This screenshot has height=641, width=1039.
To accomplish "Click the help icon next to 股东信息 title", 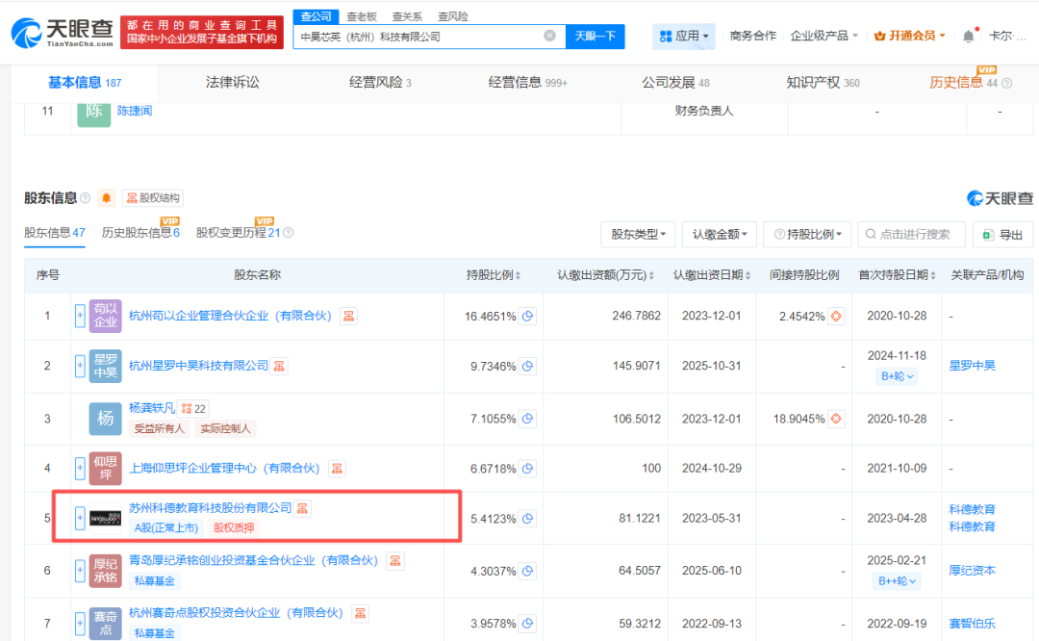I will click(86, 198).
